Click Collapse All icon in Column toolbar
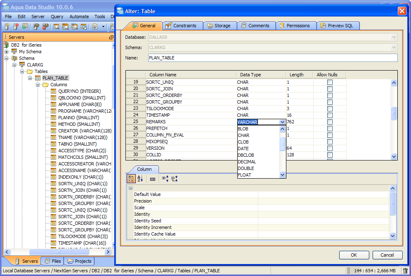The image size is (411, 276). click(174, 179)
